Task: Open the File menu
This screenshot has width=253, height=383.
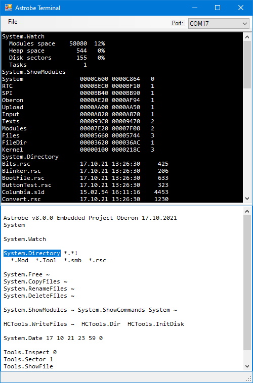Action: coord(13,22)
